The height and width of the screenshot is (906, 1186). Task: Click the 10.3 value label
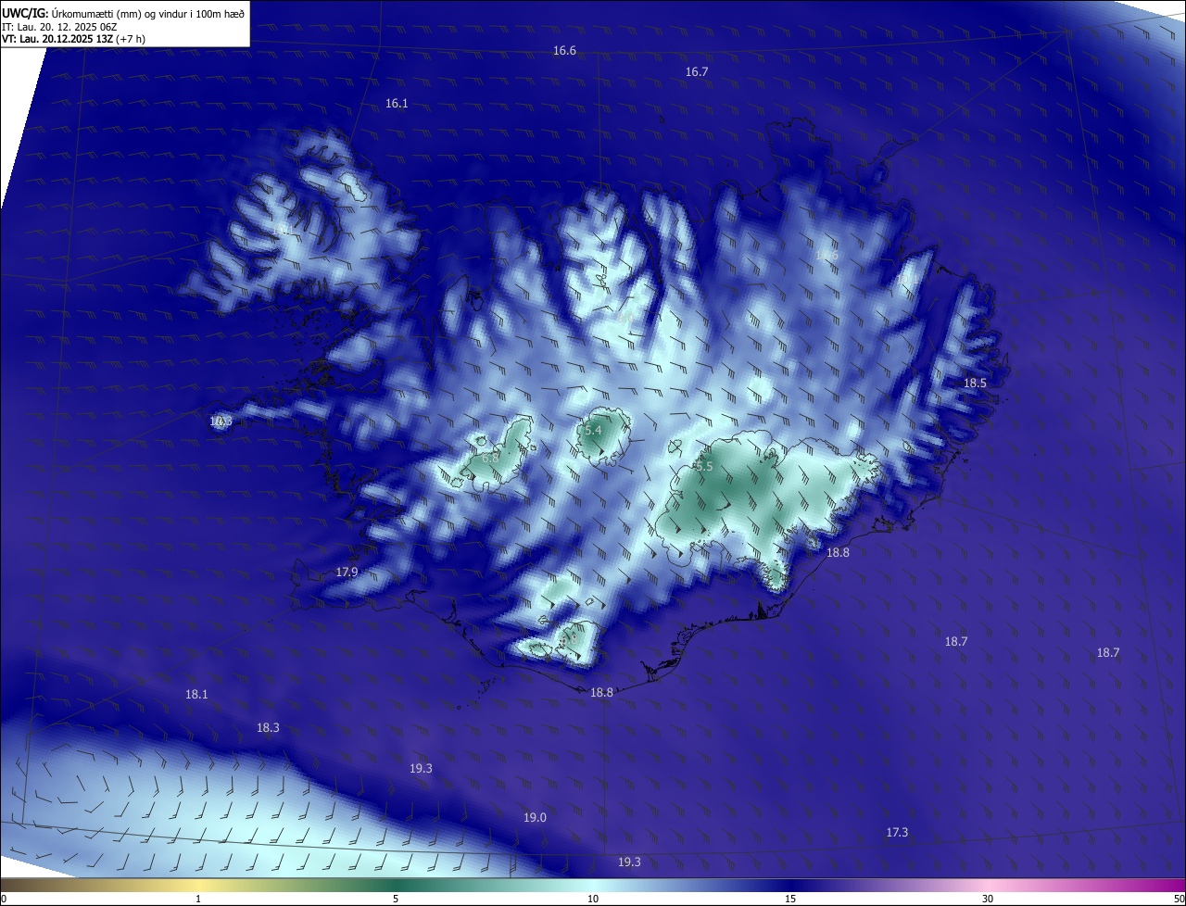pos(221,422)
